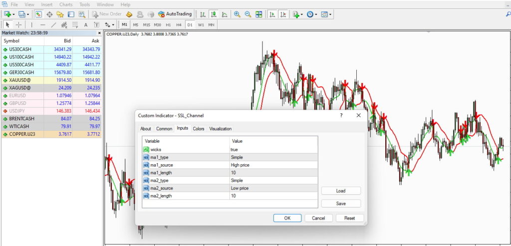The height and width of the screenshot is (246, 511).
Task: Click OK in SSL_Channel dialog
Action: [287, 218]
